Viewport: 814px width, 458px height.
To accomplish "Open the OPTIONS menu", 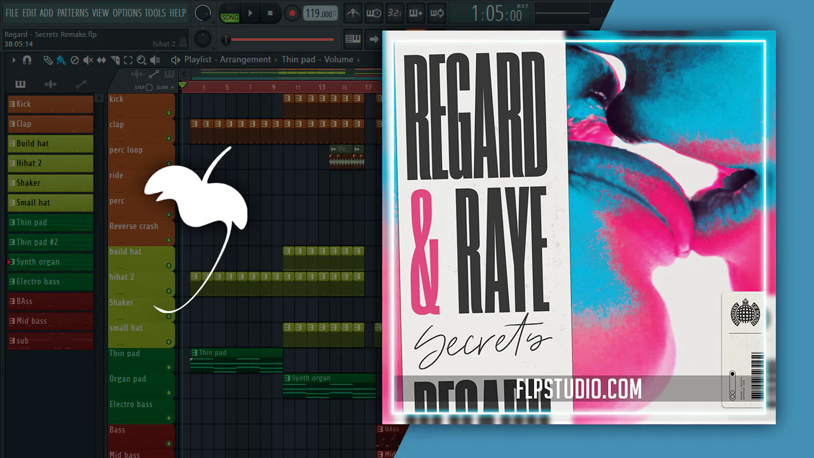I will [x=127, y=13].
